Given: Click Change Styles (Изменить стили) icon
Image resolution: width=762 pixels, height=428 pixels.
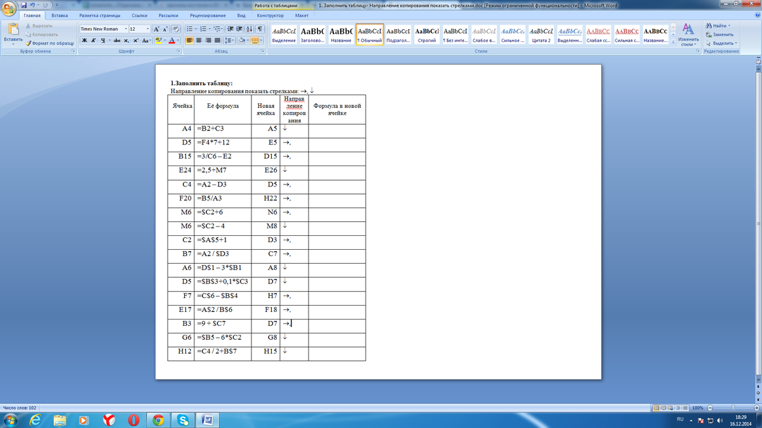Looking at the screenshot, I should (x=688, y=34).
